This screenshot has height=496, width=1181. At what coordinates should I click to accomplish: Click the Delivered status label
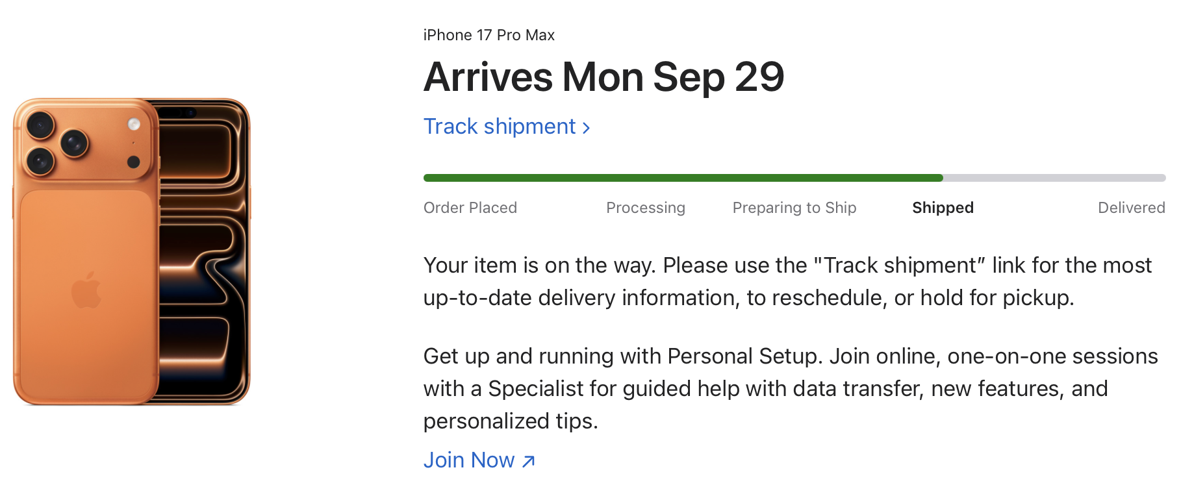[1131, 208]
